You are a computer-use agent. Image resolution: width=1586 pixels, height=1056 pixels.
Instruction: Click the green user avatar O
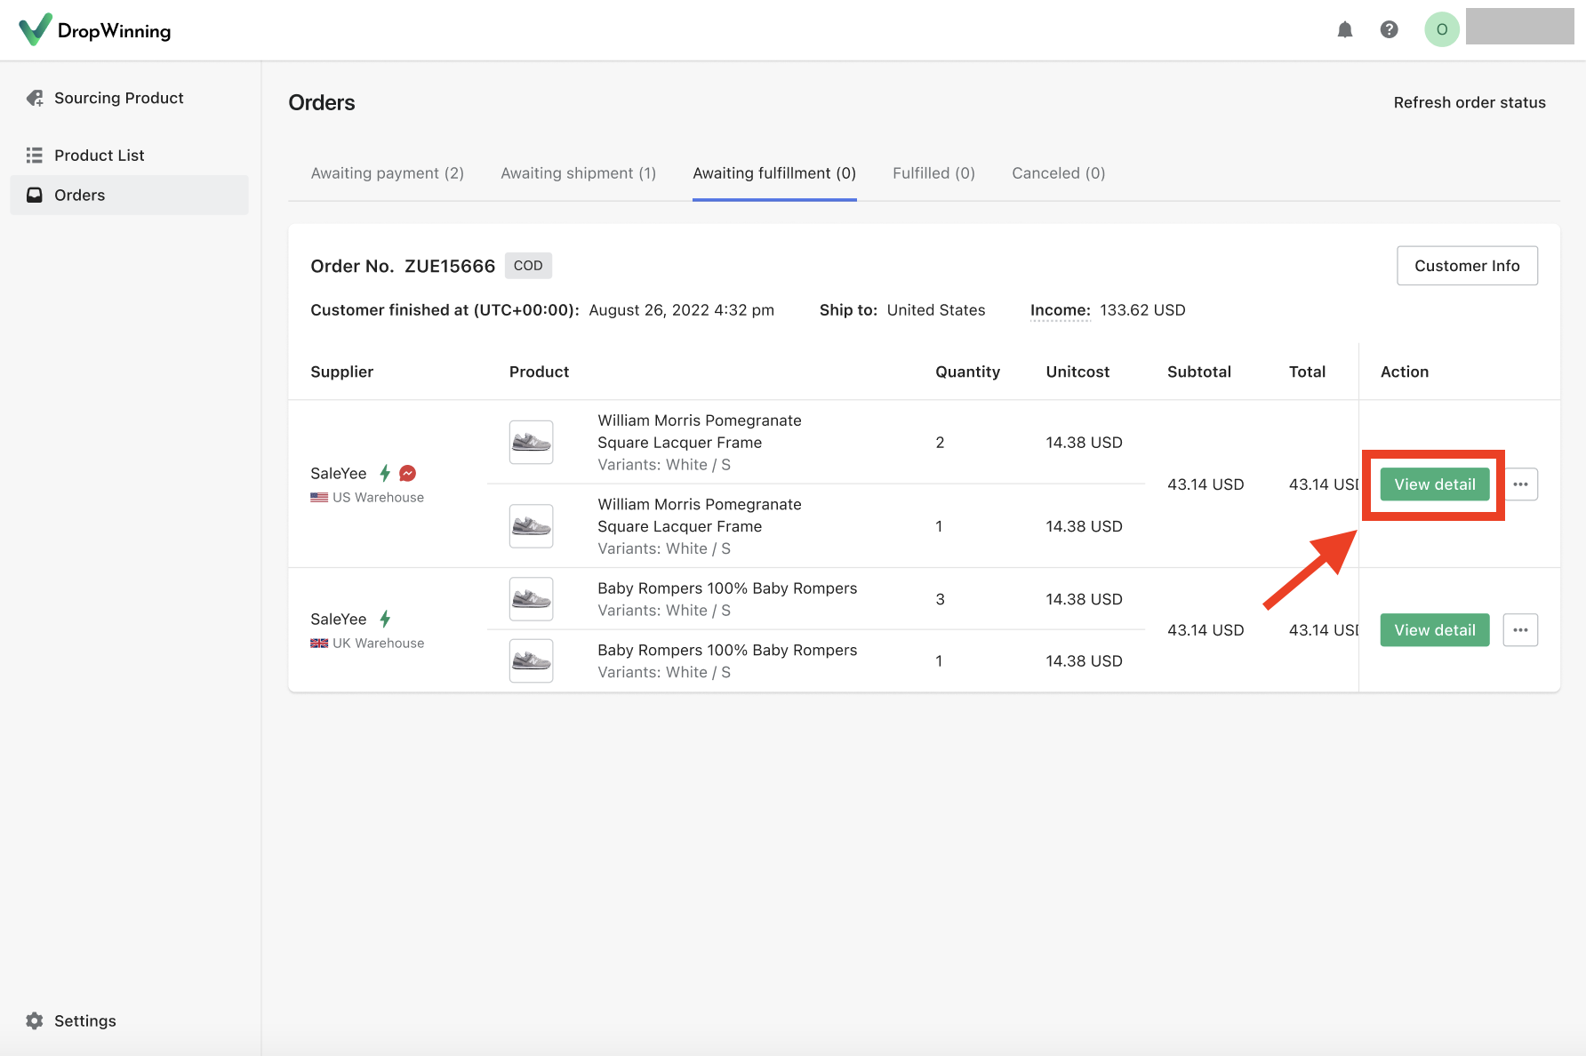coord(1441,29)
